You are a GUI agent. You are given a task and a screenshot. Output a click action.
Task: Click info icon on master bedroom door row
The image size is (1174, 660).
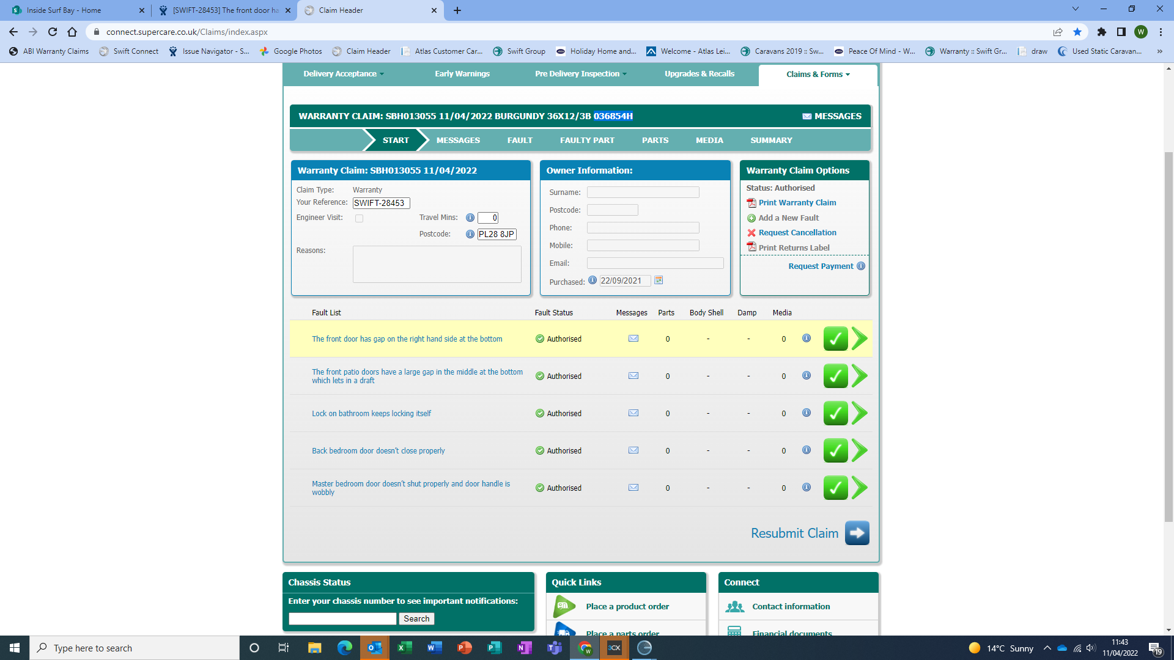[806, 487]
